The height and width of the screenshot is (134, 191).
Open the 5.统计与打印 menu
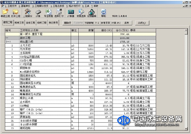[x=73, y=6]
